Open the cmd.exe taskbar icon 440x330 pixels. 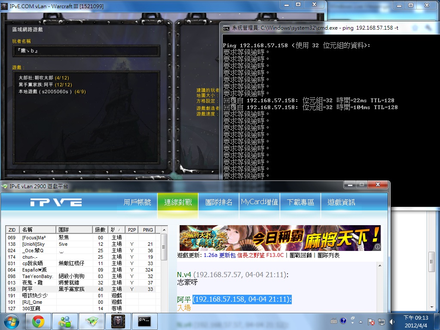(144, 321)
